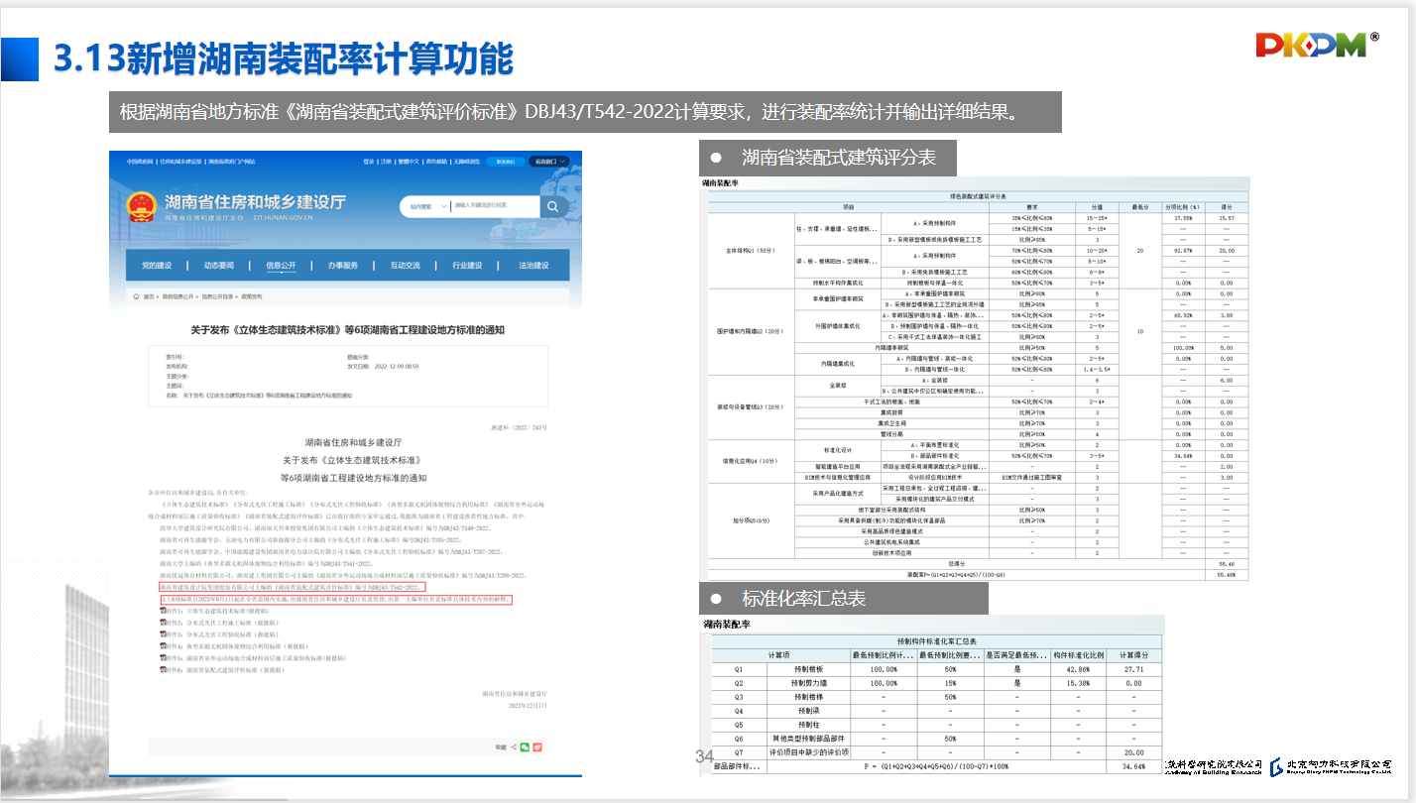Open attachment 附件2 分布式光伏工程施工标准
The width and height of the screenshot is (1416, 803).
222,624
